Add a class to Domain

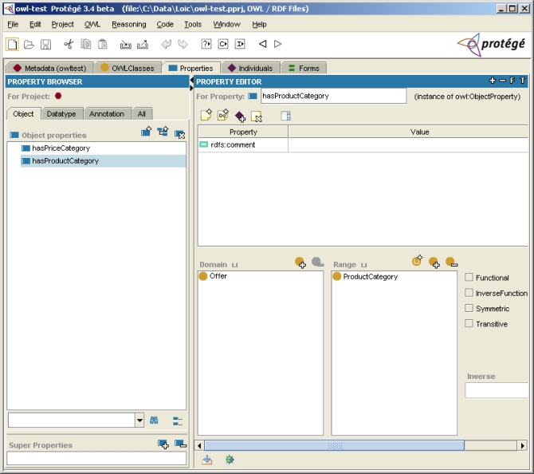tap(300, 263)
